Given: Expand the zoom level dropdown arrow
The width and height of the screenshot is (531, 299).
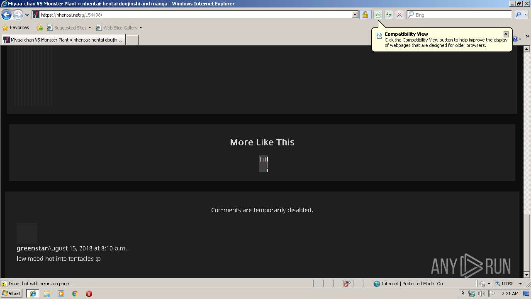Looking at the screenshot, I should [520, 284].
